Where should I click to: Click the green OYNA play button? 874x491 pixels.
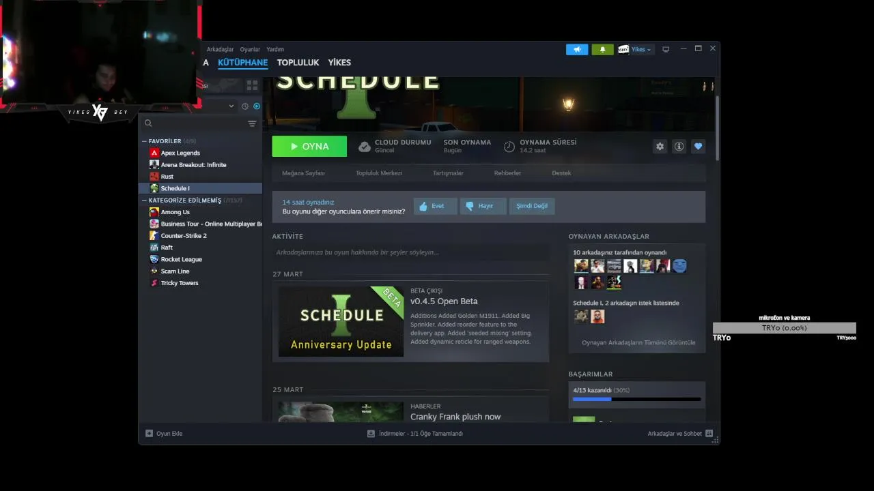(309, 147)
